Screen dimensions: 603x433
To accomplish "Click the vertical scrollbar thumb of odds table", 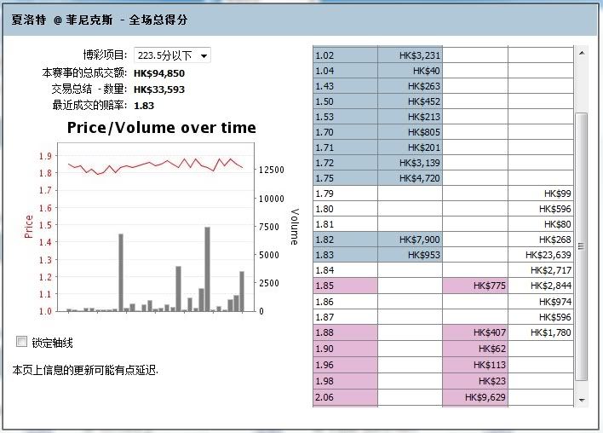I will pyautogui.click(x=583, y=245).
